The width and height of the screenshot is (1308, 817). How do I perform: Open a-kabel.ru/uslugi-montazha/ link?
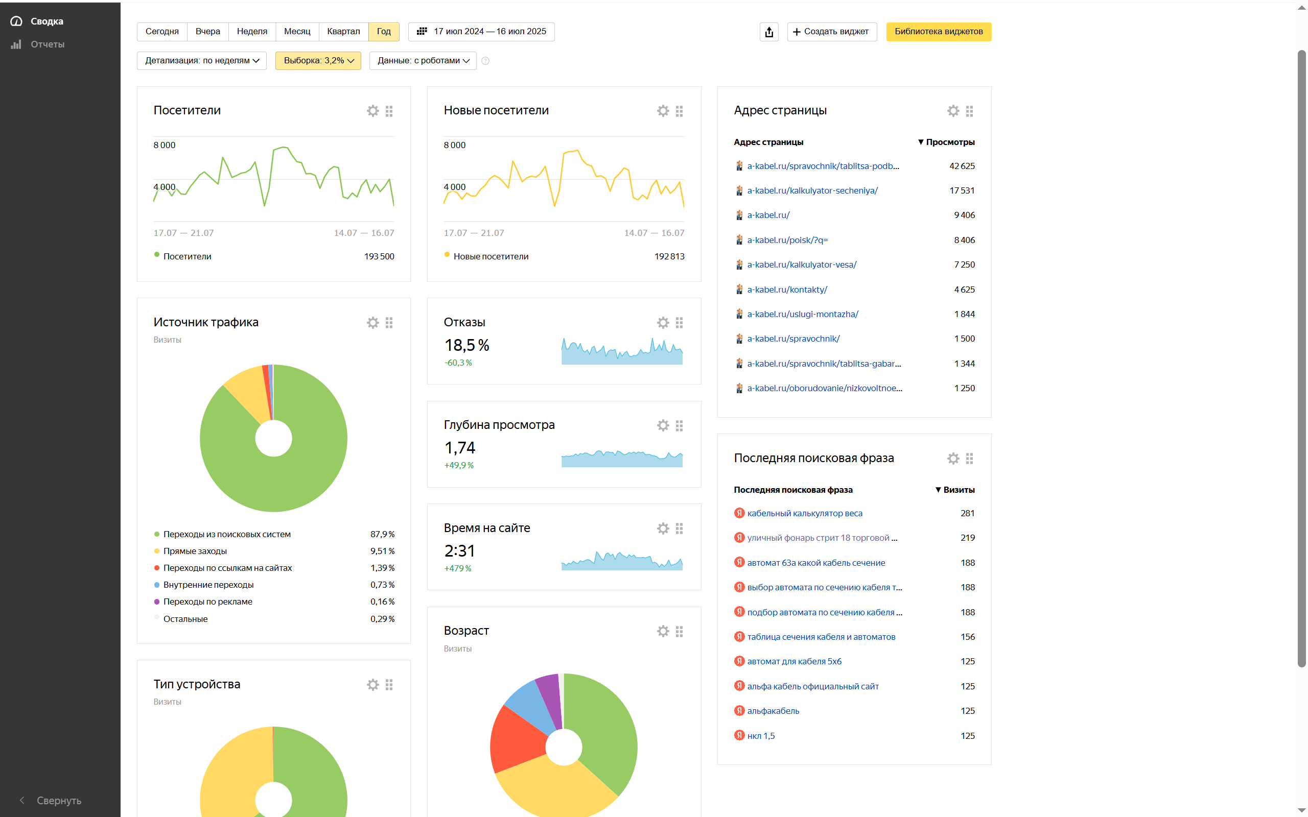pyautogui.click(x=803, y=314)
